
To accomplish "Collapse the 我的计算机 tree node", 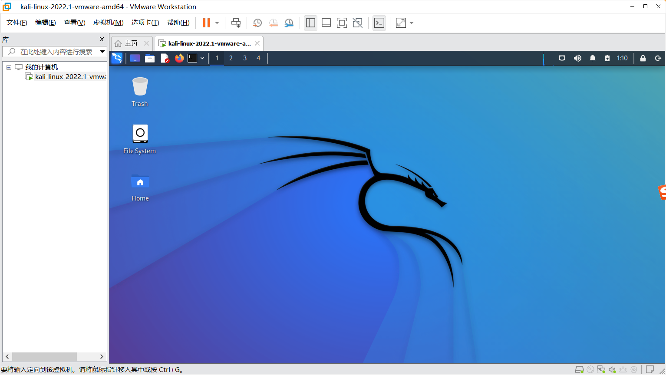I will pyautogui.click(x=9, y=67).
